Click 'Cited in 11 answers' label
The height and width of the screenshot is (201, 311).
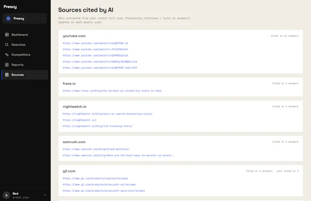[285, 36]
